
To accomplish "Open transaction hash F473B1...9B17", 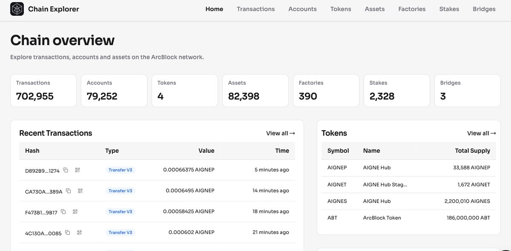I will pyautogui.click(x=41, y=212).
